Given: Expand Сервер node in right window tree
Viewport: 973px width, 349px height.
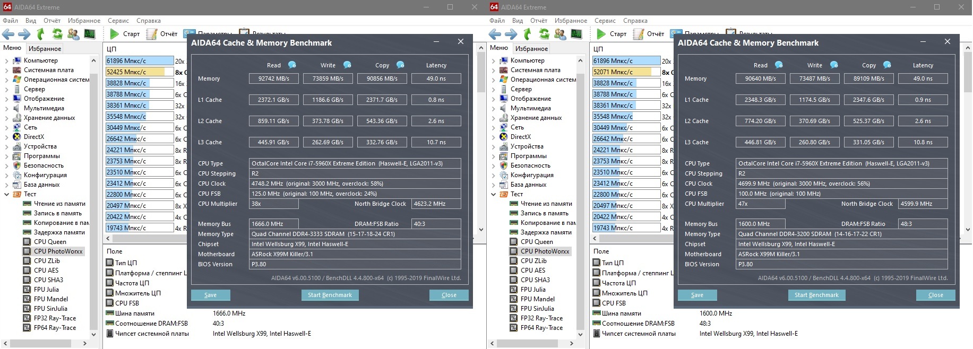Looking at the screenshot, I should 493,89.
